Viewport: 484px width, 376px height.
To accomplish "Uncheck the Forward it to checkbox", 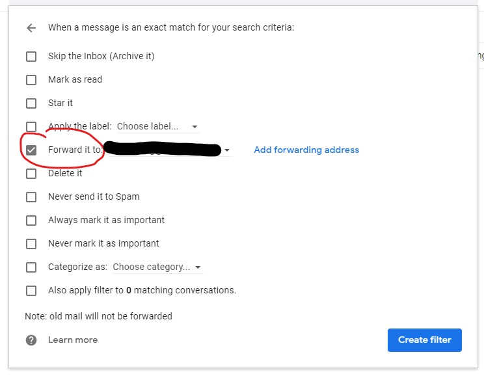I will click(x=31, y=150).
